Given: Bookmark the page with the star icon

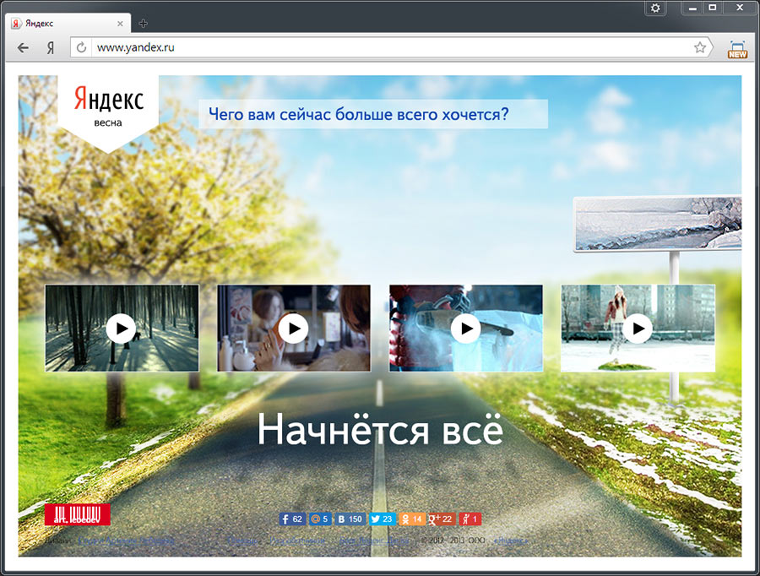Looking at the screenshot, I should click(x=699, y=48).
